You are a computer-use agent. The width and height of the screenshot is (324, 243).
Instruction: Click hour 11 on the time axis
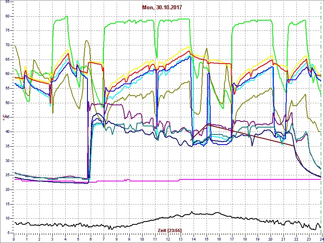tap(155, 239)
